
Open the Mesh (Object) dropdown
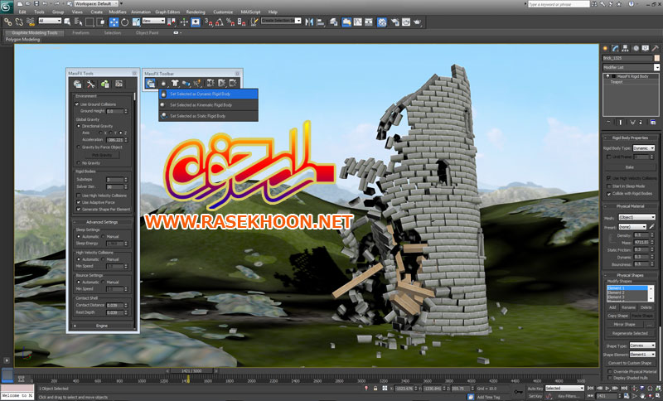(636, 217)
